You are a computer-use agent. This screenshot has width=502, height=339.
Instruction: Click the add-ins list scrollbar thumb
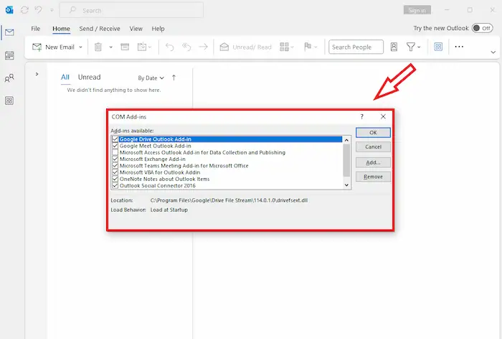coord(346,160)
